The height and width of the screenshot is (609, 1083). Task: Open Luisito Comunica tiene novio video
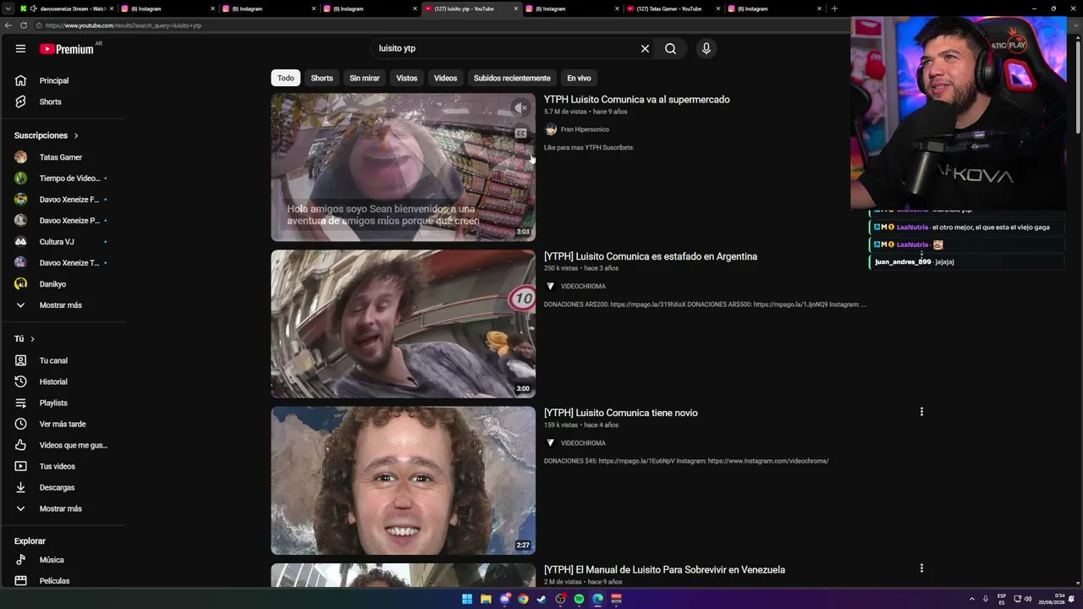[x=621, y=413]
